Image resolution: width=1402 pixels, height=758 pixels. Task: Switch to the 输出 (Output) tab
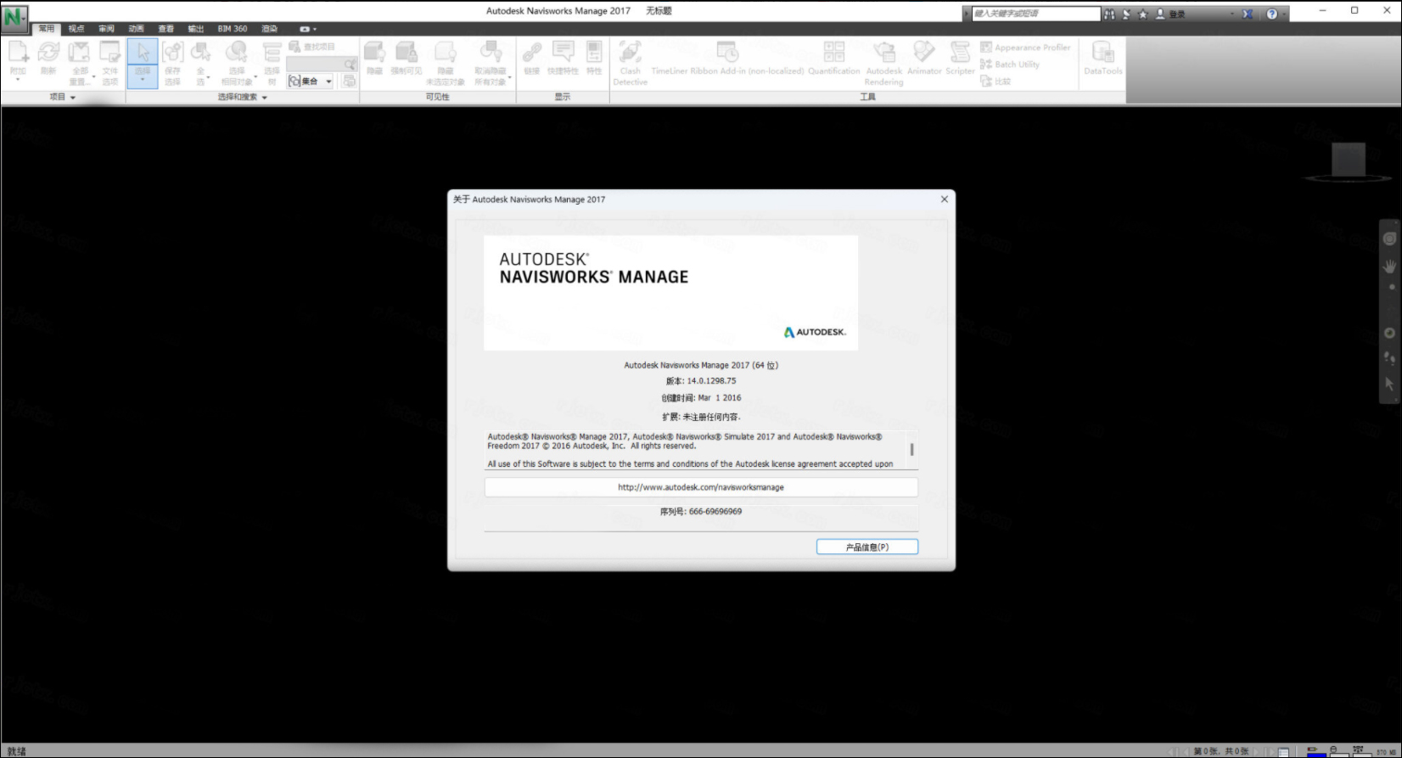196,29
